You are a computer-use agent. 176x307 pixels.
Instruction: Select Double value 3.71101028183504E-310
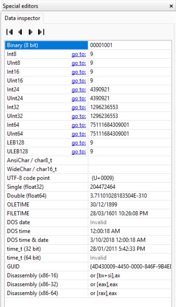coord(118,195)
